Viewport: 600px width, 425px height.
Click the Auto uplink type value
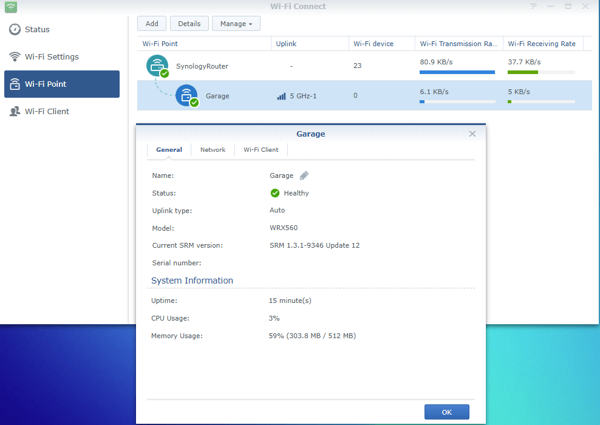pos(277,210)
